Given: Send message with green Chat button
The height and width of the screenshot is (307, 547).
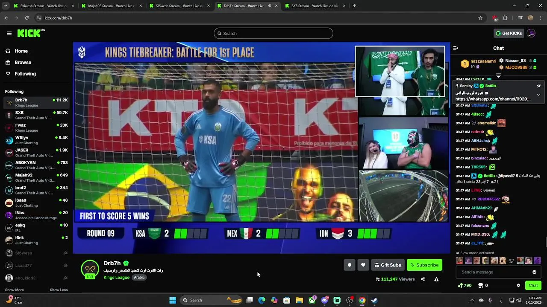Looking at the screenshot, I should coord(533,286).
